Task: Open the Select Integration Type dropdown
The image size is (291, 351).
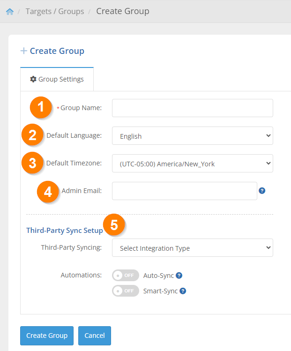Action: click(x=193, y=247)
